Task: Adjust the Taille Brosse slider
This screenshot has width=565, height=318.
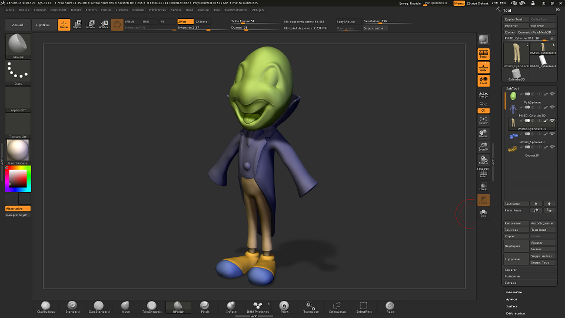Action: pos(255,21)
